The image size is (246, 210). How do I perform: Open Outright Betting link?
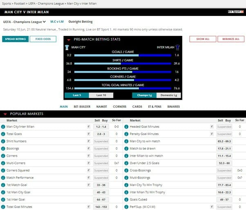tap(81, 22)
